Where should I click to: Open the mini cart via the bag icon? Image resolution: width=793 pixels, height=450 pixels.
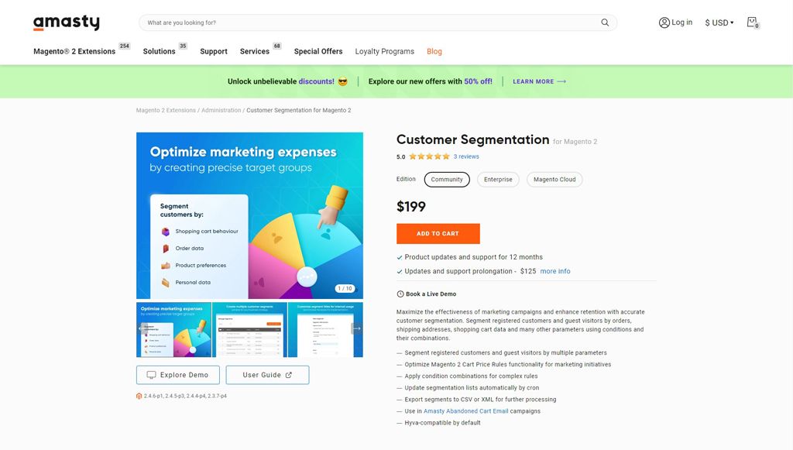coord(752,22)
